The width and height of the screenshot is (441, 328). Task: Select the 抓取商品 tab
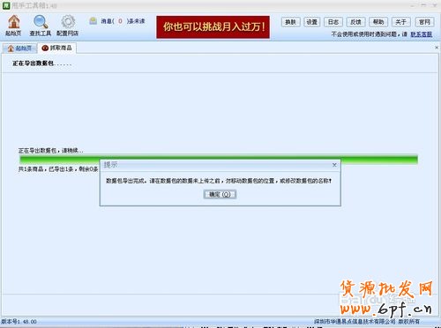pos(57,48)
